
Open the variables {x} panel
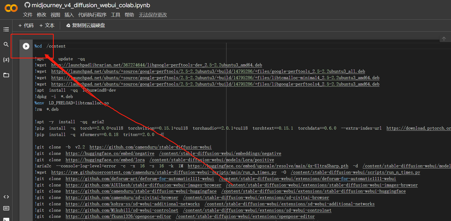click(x=6, y=59)
